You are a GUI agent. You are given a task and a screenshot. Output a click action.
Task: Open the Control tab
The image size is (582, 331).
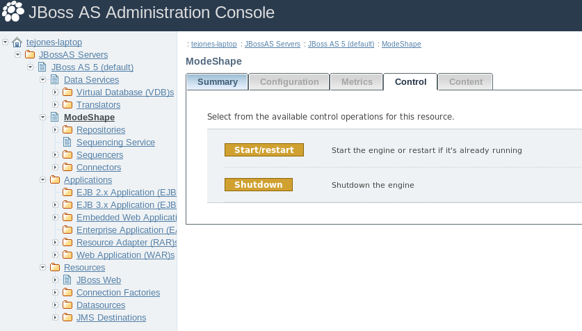pos(410,82)
